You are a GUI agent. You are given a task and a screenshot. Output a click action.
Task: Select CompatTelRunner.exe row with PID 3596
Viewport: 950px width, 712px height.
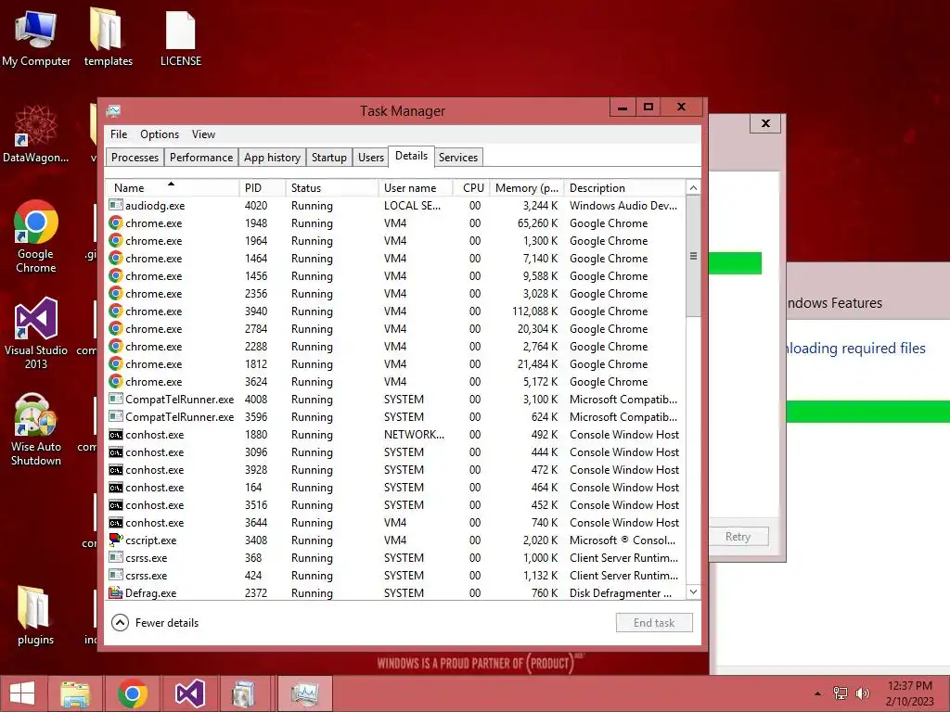pos(395,417)
